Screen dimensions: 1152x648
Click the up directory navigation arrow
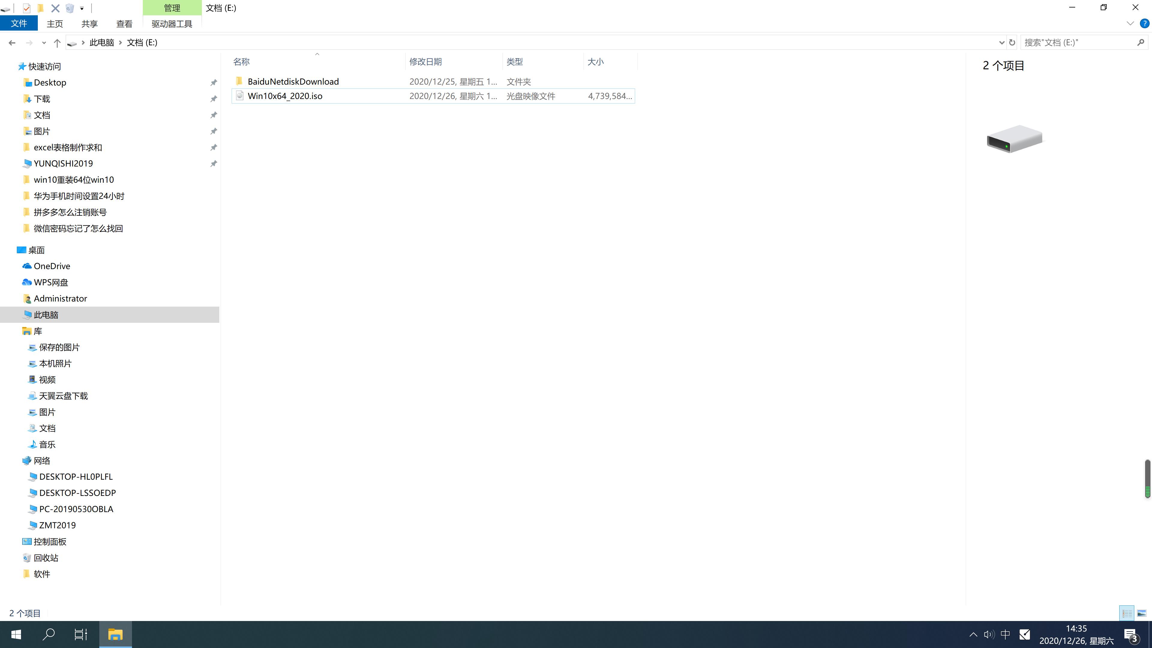(x=56, y=42)
